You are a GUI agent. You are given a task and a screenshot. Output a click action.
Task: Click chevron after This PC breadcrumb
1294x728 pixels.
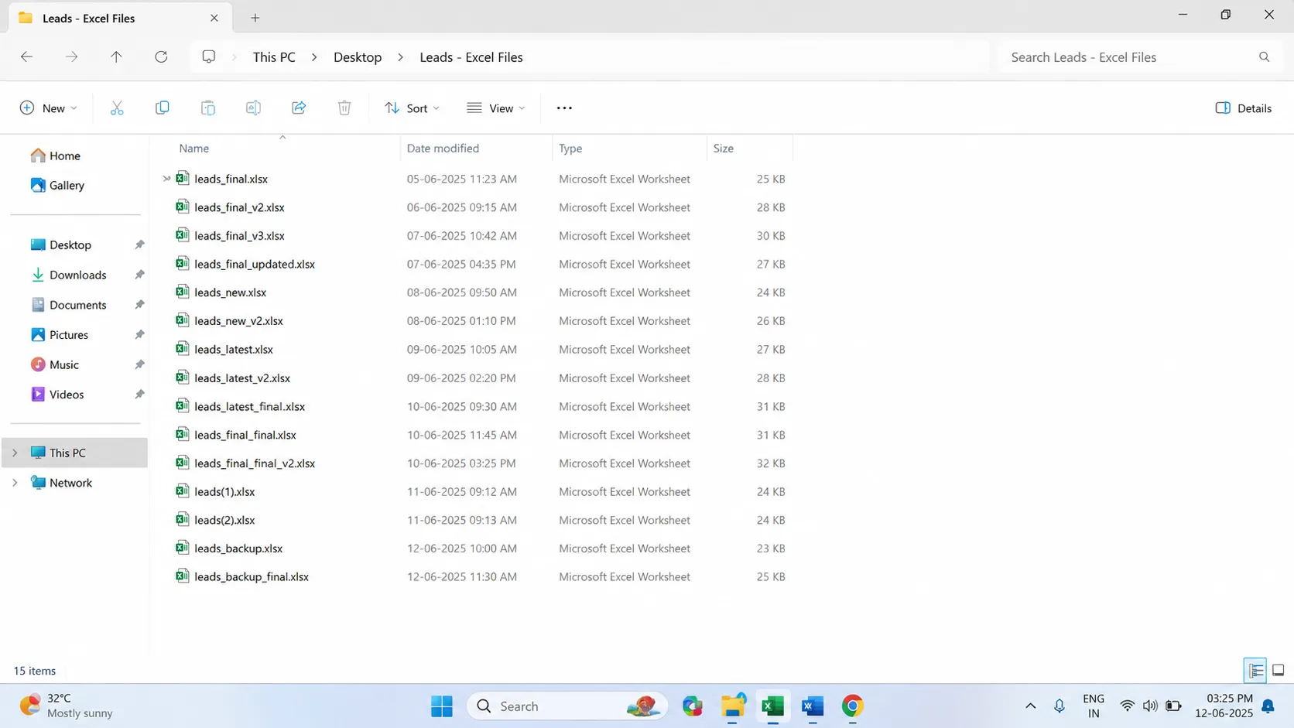click(314, 57)
